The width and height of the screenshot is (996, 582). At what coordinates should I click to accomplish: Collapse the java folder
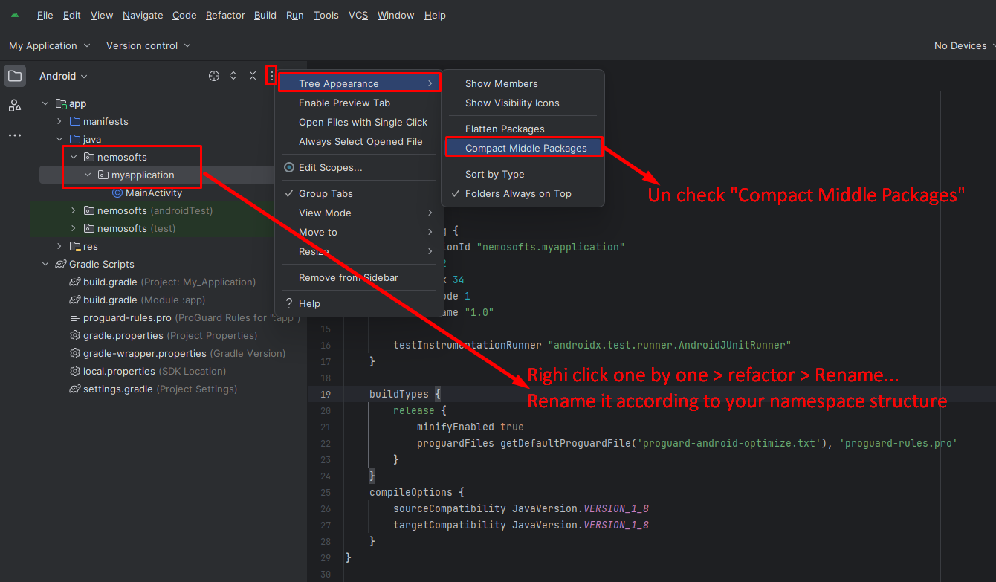[59, 139]
